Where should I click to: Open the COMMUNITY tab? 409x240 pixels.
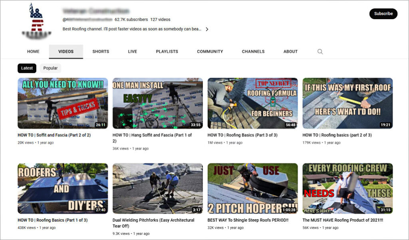[210, 51]
